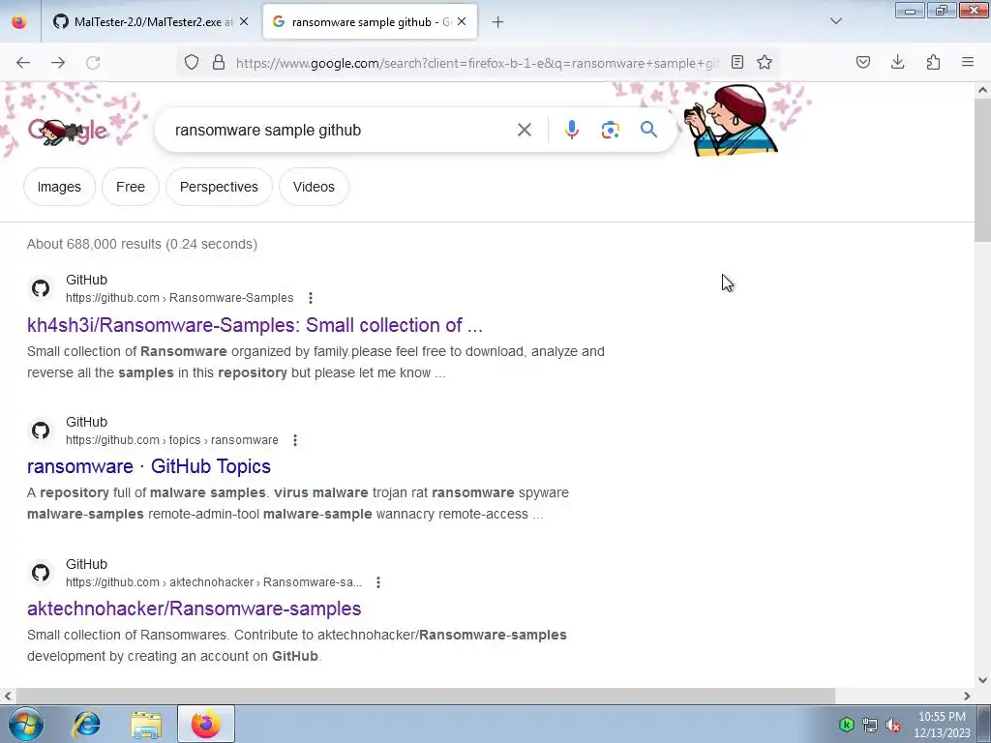Click URL github.com › aktechnohacker
The width and height of the screenshot is (991, 743).
214,581
